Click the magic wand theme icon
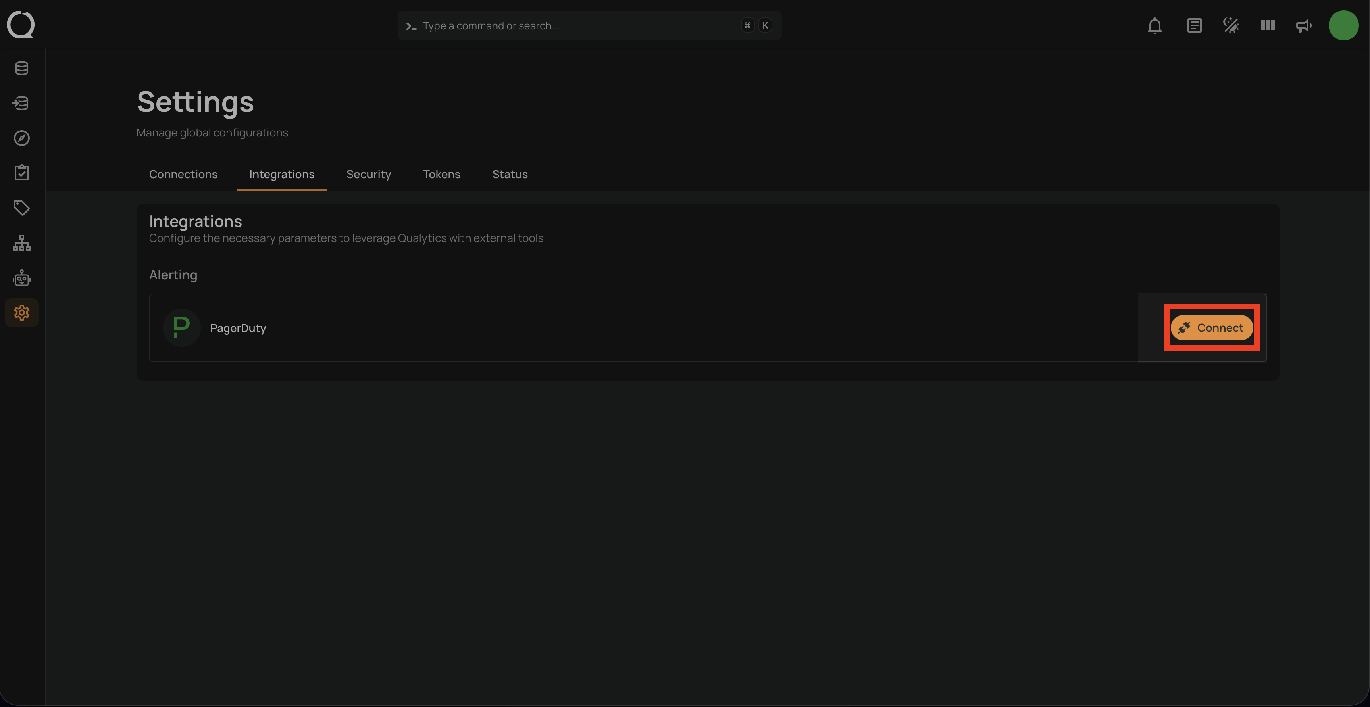Viewport: 1370px width, 707px height. [x=1231, y=25]
